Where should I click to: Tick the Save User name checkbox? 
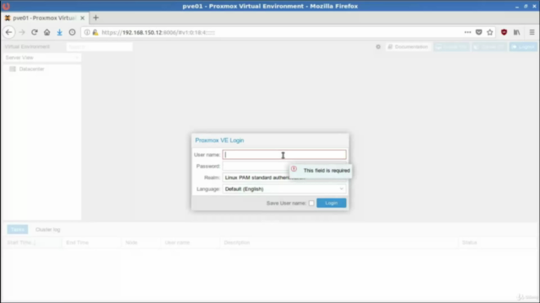[311, 203]
